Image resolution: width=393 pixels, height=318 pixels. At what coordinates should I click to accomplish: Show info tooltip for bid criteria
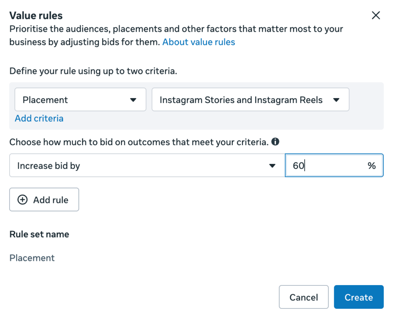tap(275, 142)
